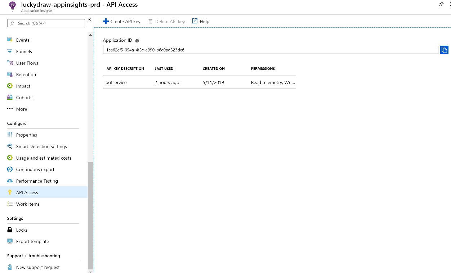The height and width of the screenshot is (273, 451).
Task: Click the API Access key icon
Action: 10,192
